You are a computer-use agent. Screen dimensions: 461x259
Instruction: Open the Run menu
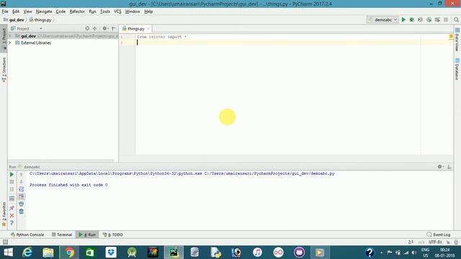coord(92,12)
